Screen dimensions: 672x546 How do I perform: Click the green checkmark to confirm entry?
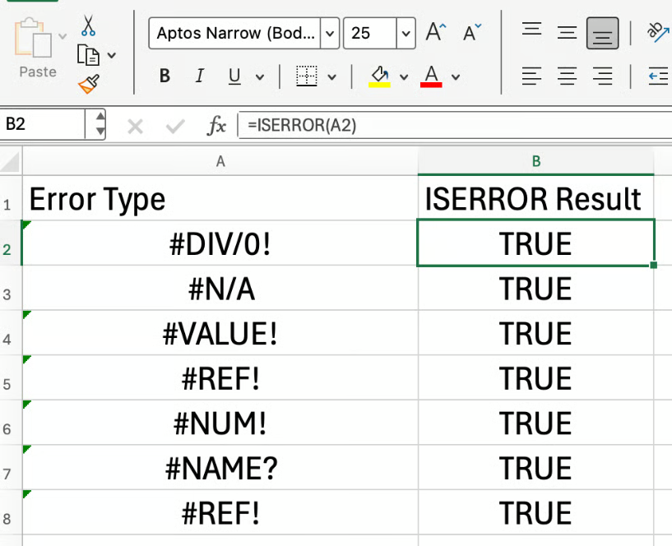coord(173,126)
